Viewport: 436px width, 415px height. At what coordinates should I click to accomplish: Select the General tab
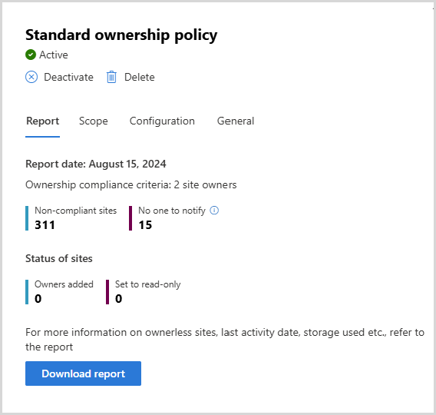tap(236, 121)
